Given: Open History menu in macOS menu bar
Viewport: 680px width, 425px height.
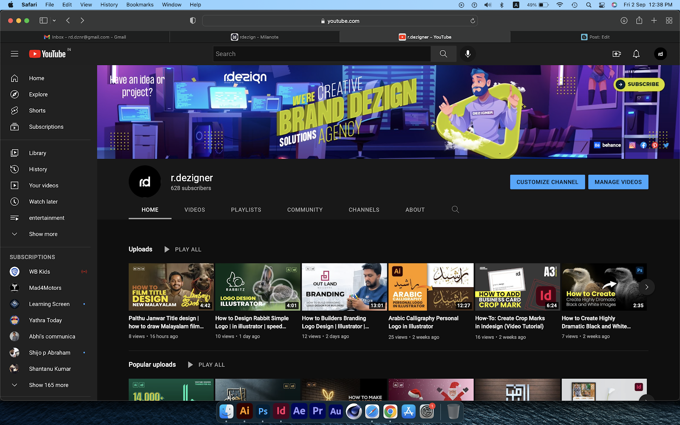Looking at the screenshot, I should pyautogui.click(x=109, y=5).
